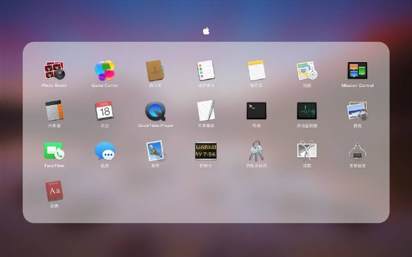Image resolution: width=412 pixels, height=257 pixels.
Task: Launch Game Center
Action: [105, 70]
